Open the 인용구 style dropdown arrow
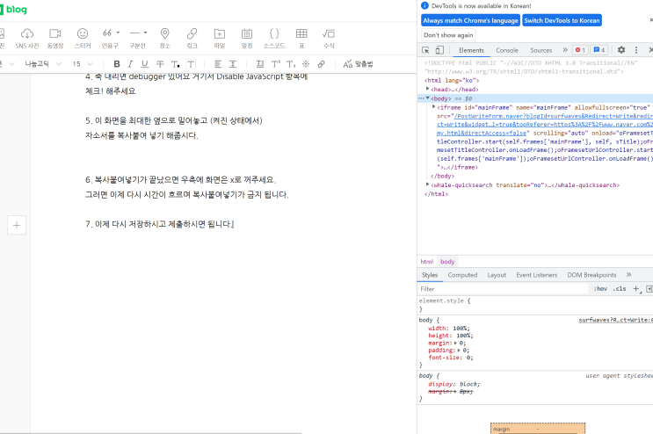This screenshot has height=434, width=653. coord(119,33)
